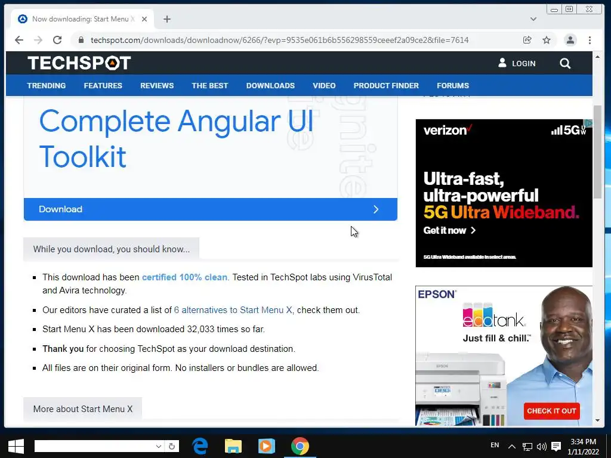The width and height of the screenshot is (611, 458).
Task: Expand the tab search chevron
Action: click(533, 19)
